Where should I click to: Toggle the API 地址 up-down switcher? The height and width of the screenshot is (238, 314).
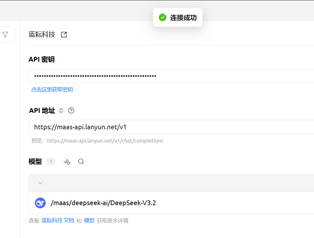click(61, 111)
